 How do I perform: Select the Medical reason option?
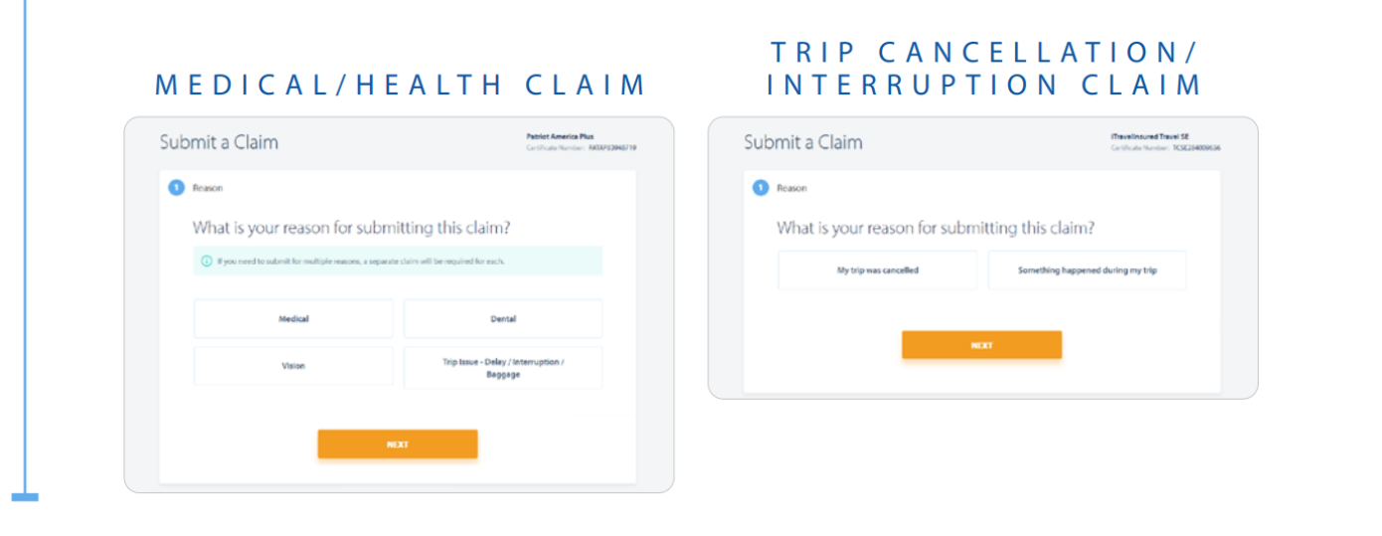tap(293, 319)
